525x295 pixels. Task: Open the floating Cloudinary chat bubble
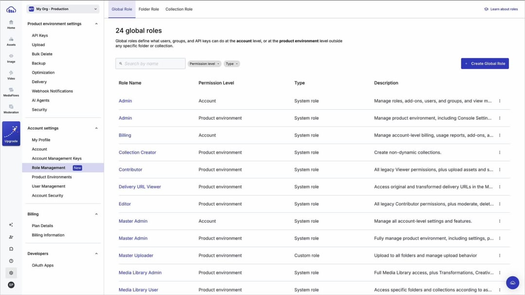[512, 283]
